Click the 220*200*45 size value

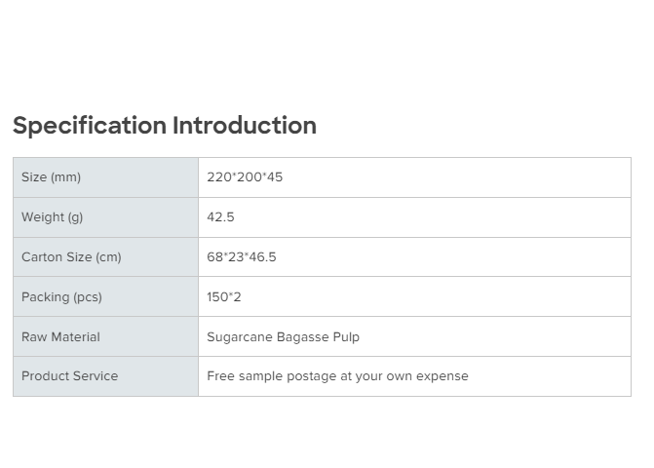[245, 177]
